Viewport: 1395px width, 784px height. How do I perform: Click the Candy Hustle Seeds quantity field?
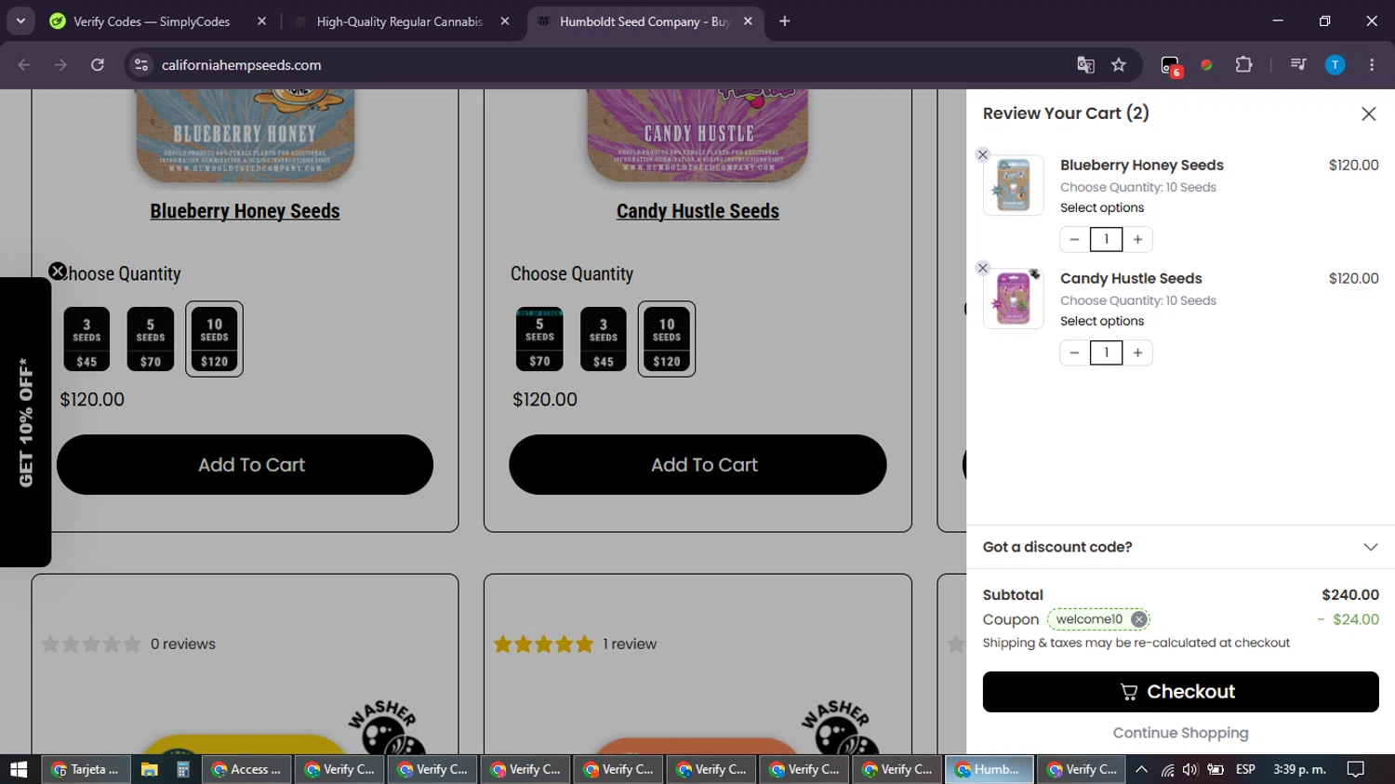pos(1106,352)
